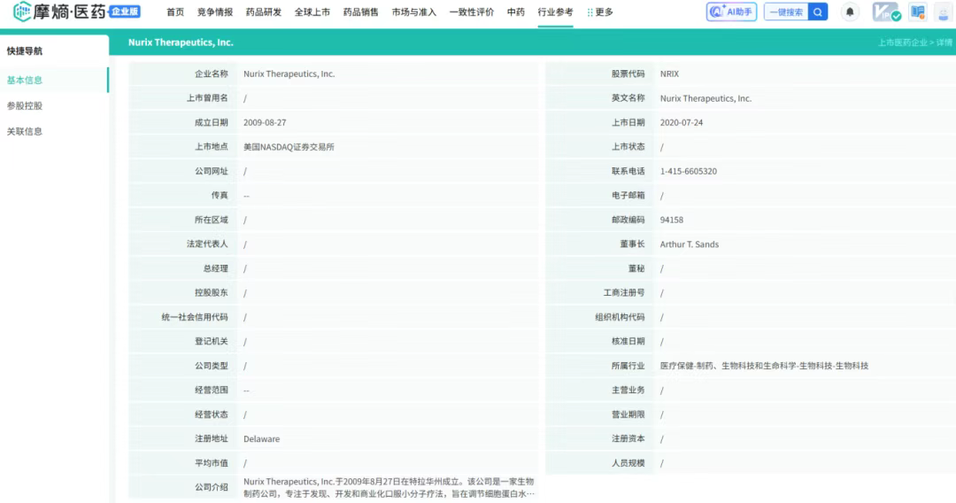956x503 pixels.
Task: Select 基本信息 in quick navigation
Action: (25, 80)
